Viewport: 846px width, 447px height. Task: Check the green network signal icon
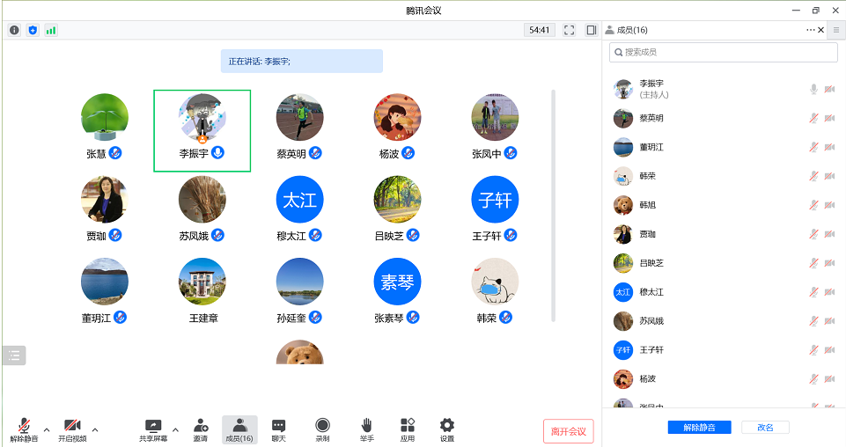point(51,30)
